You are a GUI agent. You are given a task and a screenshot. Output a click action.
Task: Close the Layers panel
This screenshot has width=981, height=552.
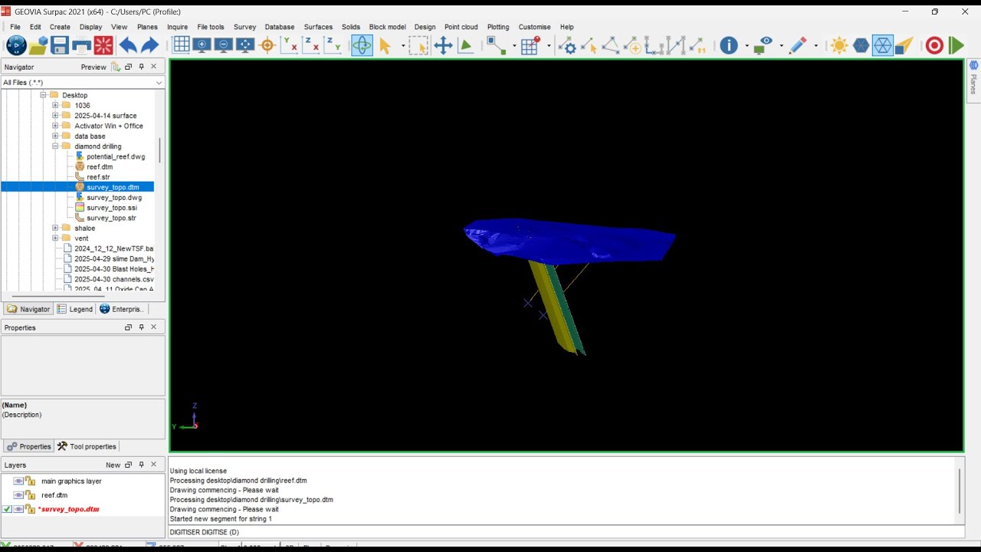coord(153,465)
